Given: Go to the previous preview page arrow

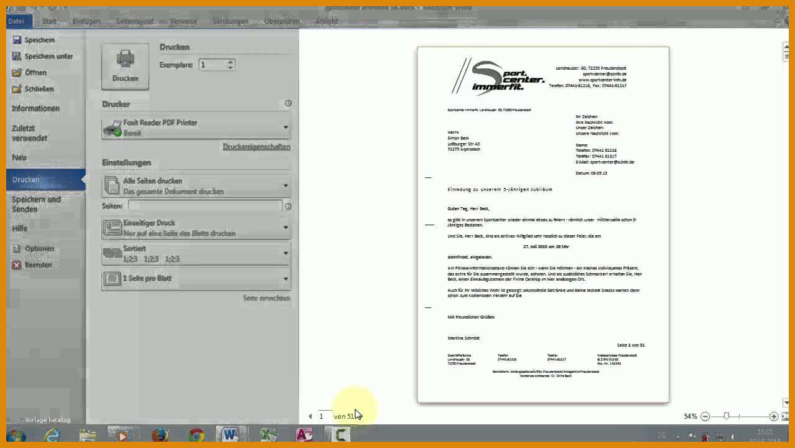Looking at the screenshot, I should [x=310, y=416].
